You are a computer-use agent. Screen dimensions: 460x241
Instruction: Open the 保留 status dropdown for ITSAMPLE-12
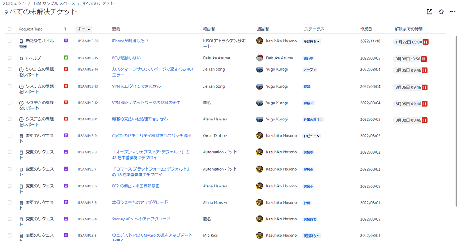309,103
